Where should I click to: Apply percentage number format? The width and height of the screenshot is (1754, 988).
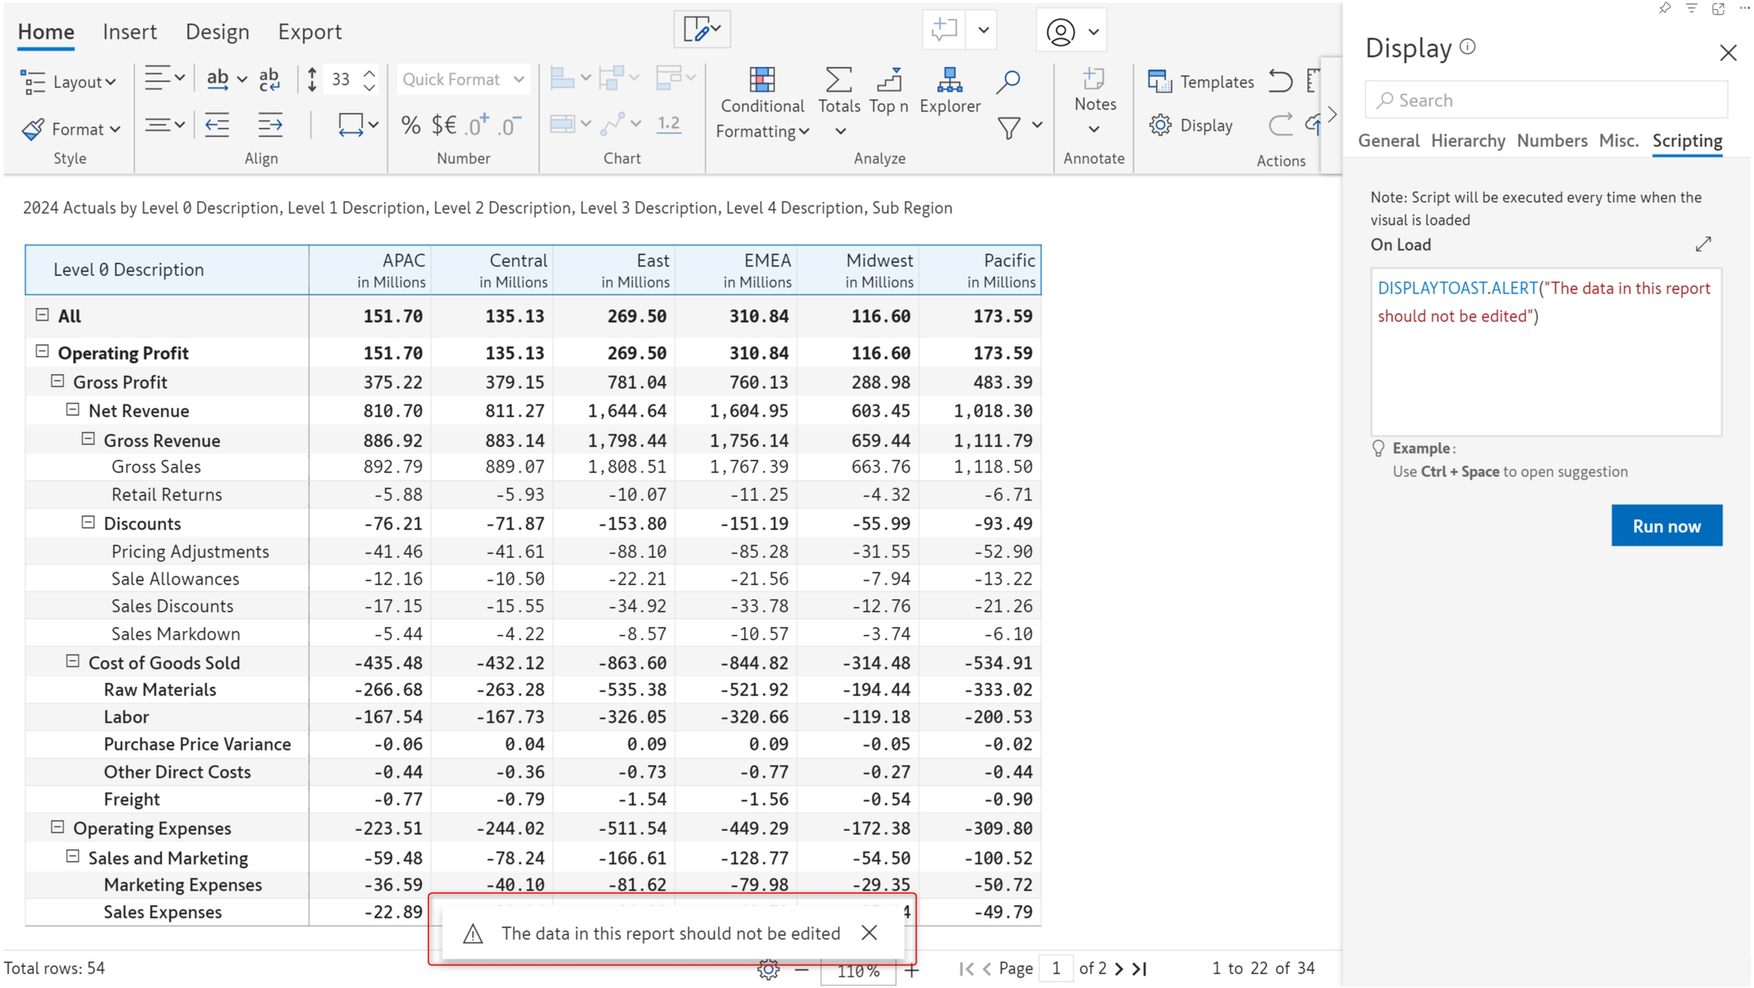pos(410,125)
